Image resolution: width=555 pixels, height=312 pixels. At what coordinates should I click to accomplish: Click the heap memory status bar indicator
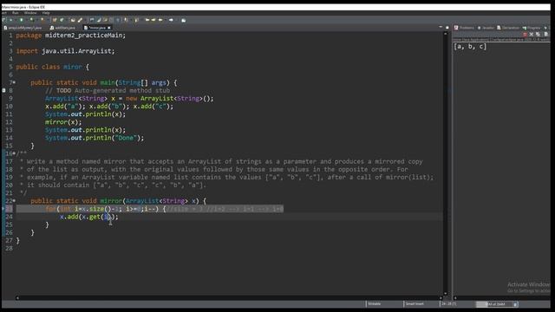(494, 304)
